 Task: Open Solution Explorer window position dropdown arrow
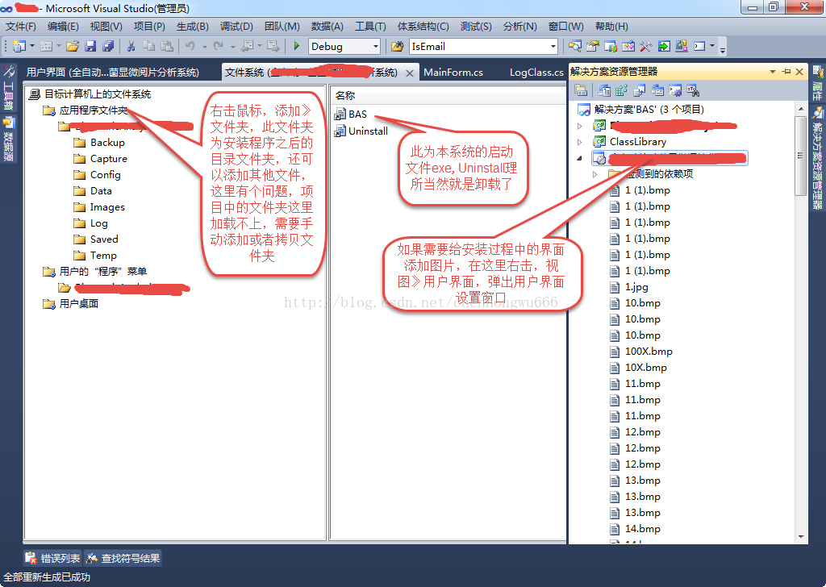point(773,71)
